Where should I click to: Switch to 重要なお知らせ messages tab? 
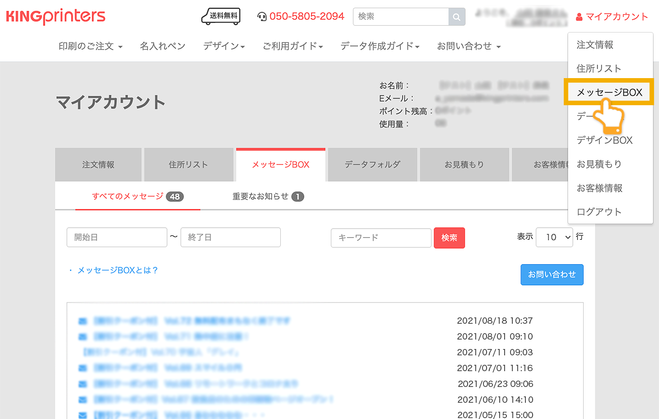point(268,196)
